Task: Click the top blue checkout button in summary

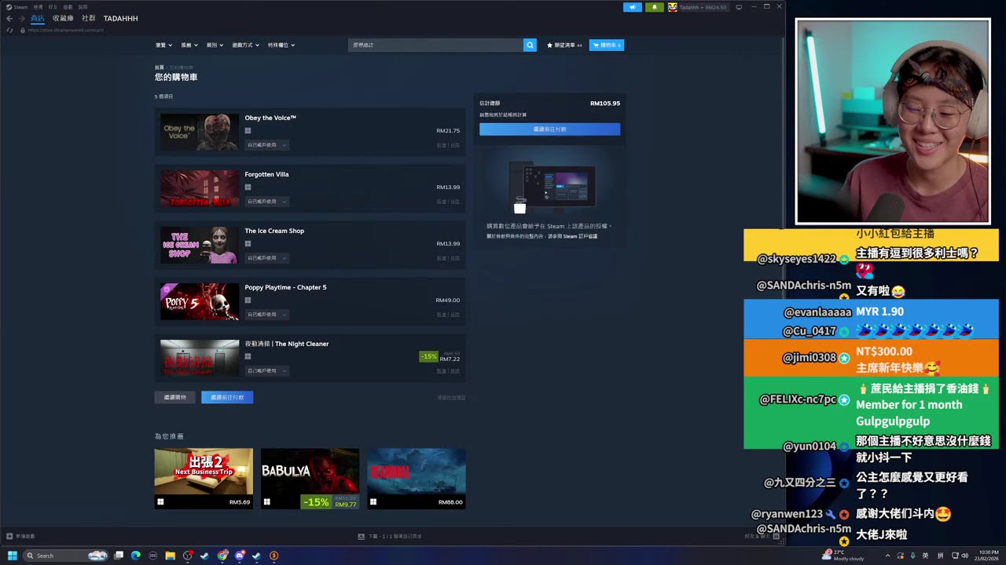Action: 549,129
